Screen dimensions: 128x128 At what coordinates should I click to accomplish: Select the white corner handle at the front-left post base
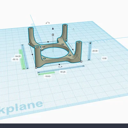pos(36,68)
